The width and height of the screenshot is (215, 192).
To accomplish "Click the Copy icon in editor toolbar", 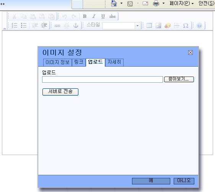I will [x=23, y=16].
